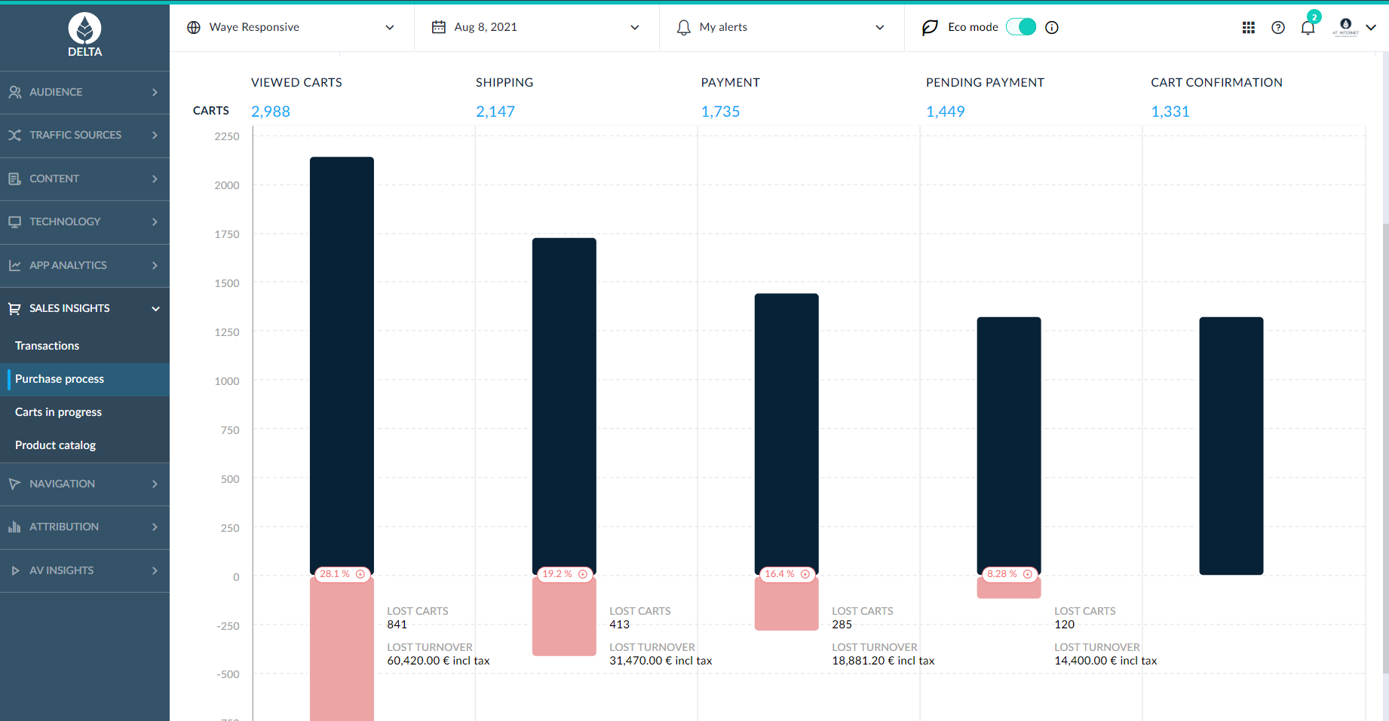Click the target icon on 28.1 % badge

[x=360, y=574]
